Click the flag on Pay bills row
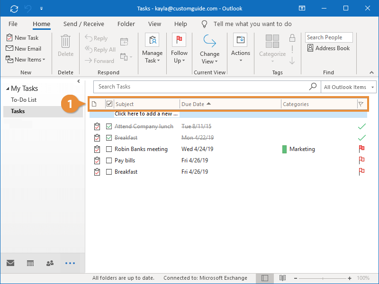Image resolution: width=379 pixels, height=284 pixels. 361,160
